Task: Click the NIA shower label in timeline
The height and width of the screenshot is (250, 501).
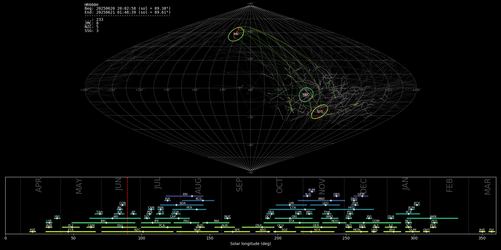Action: click(x=217, y=221)
